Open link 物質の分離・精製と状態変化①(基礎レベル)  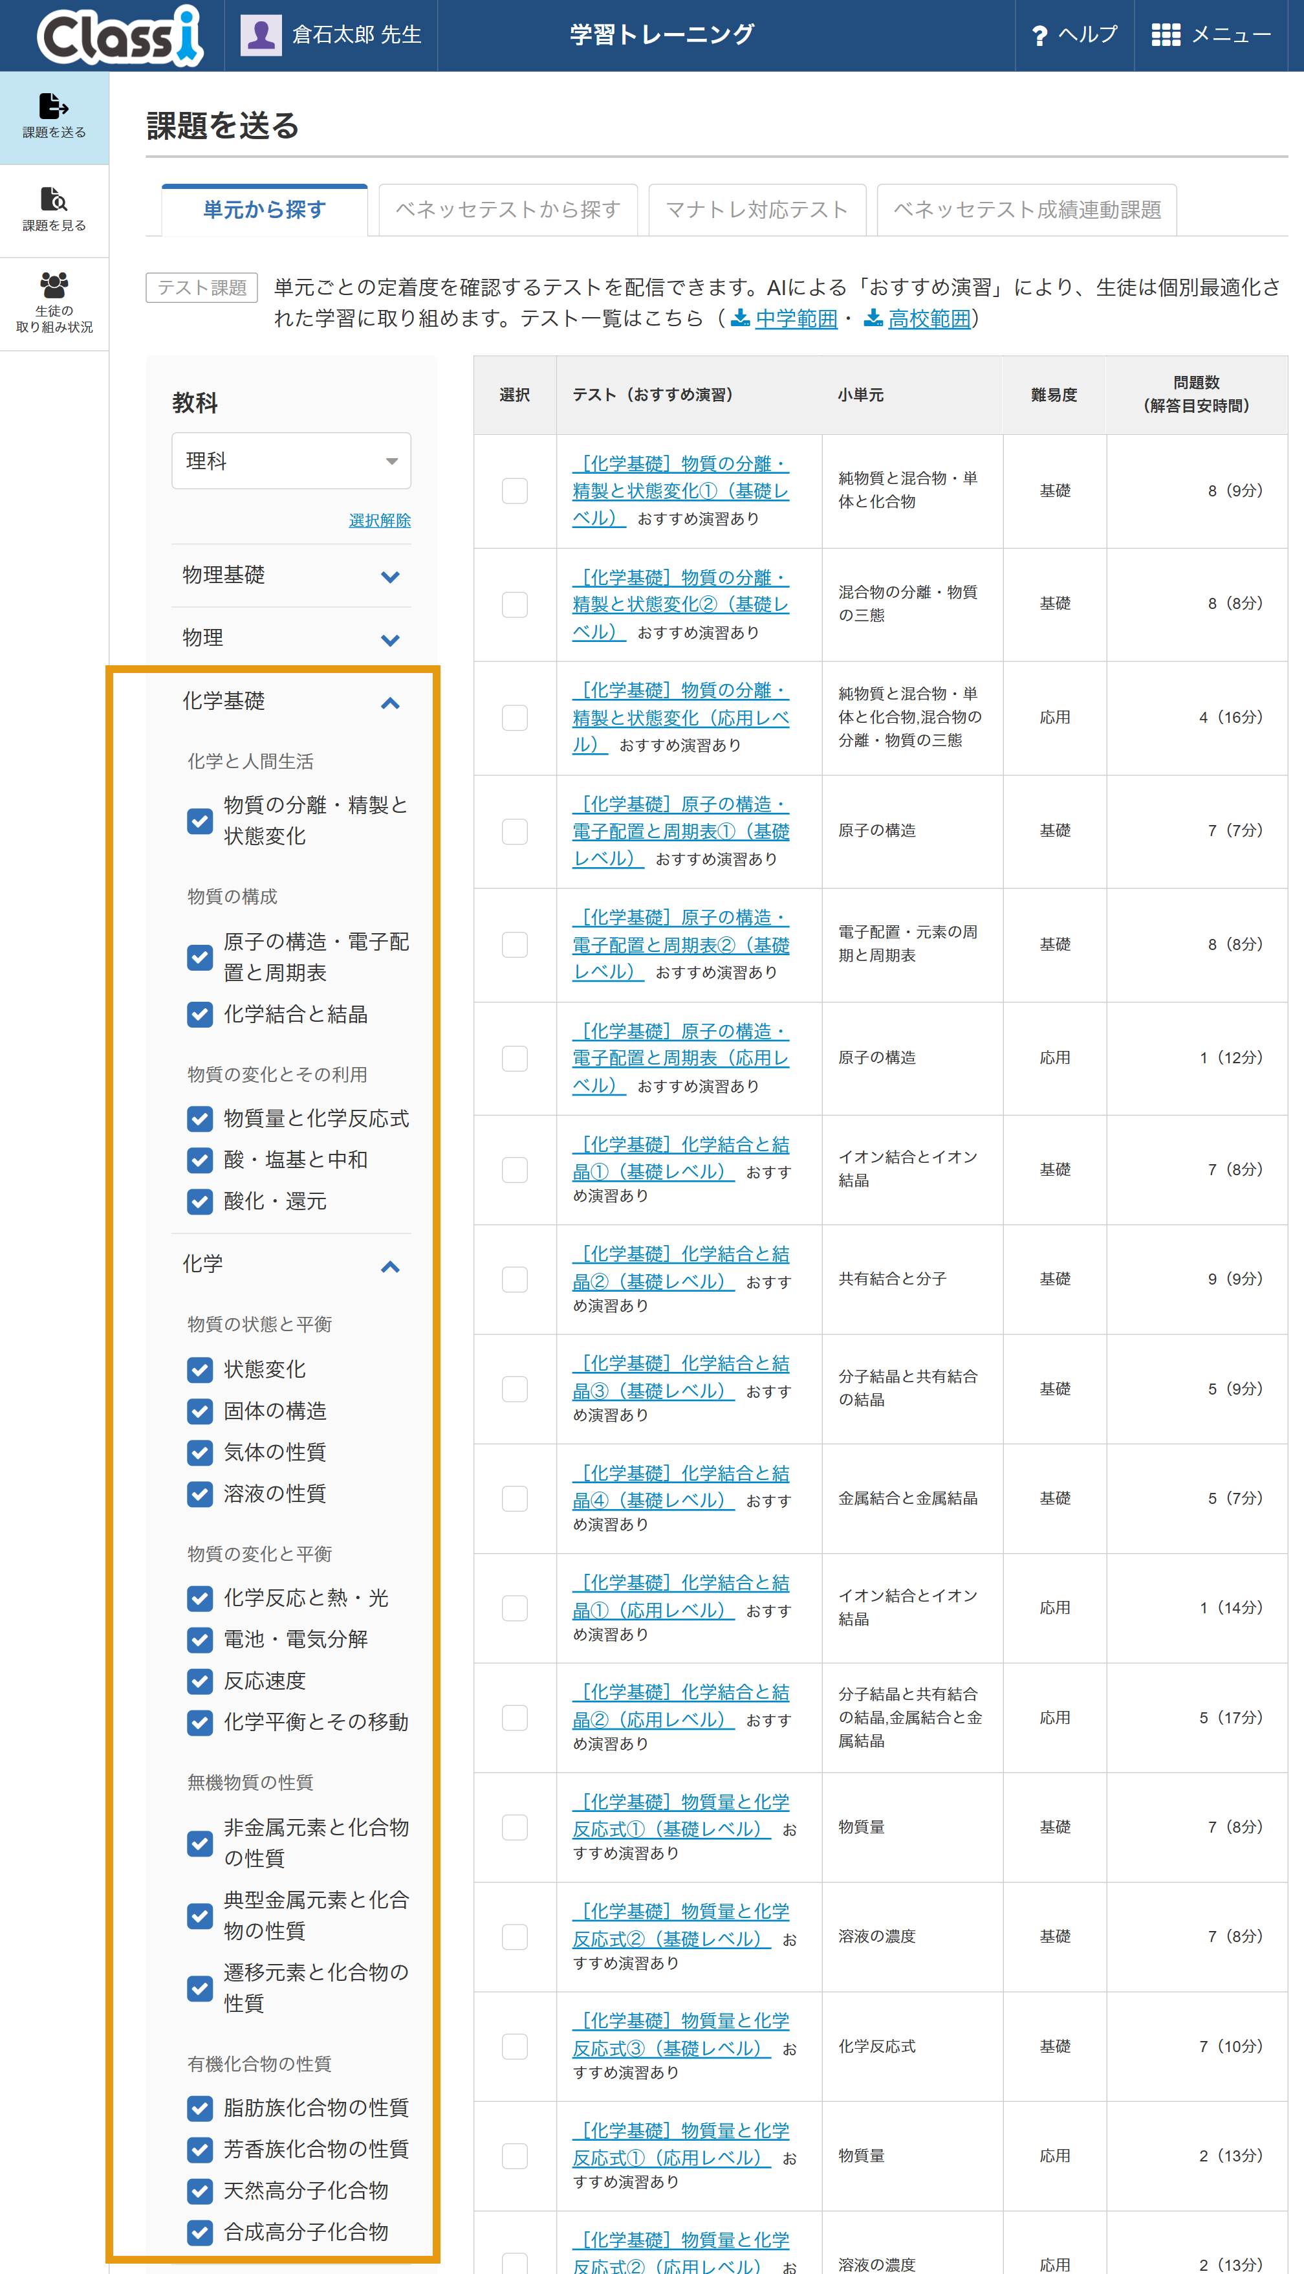[680, 490]
